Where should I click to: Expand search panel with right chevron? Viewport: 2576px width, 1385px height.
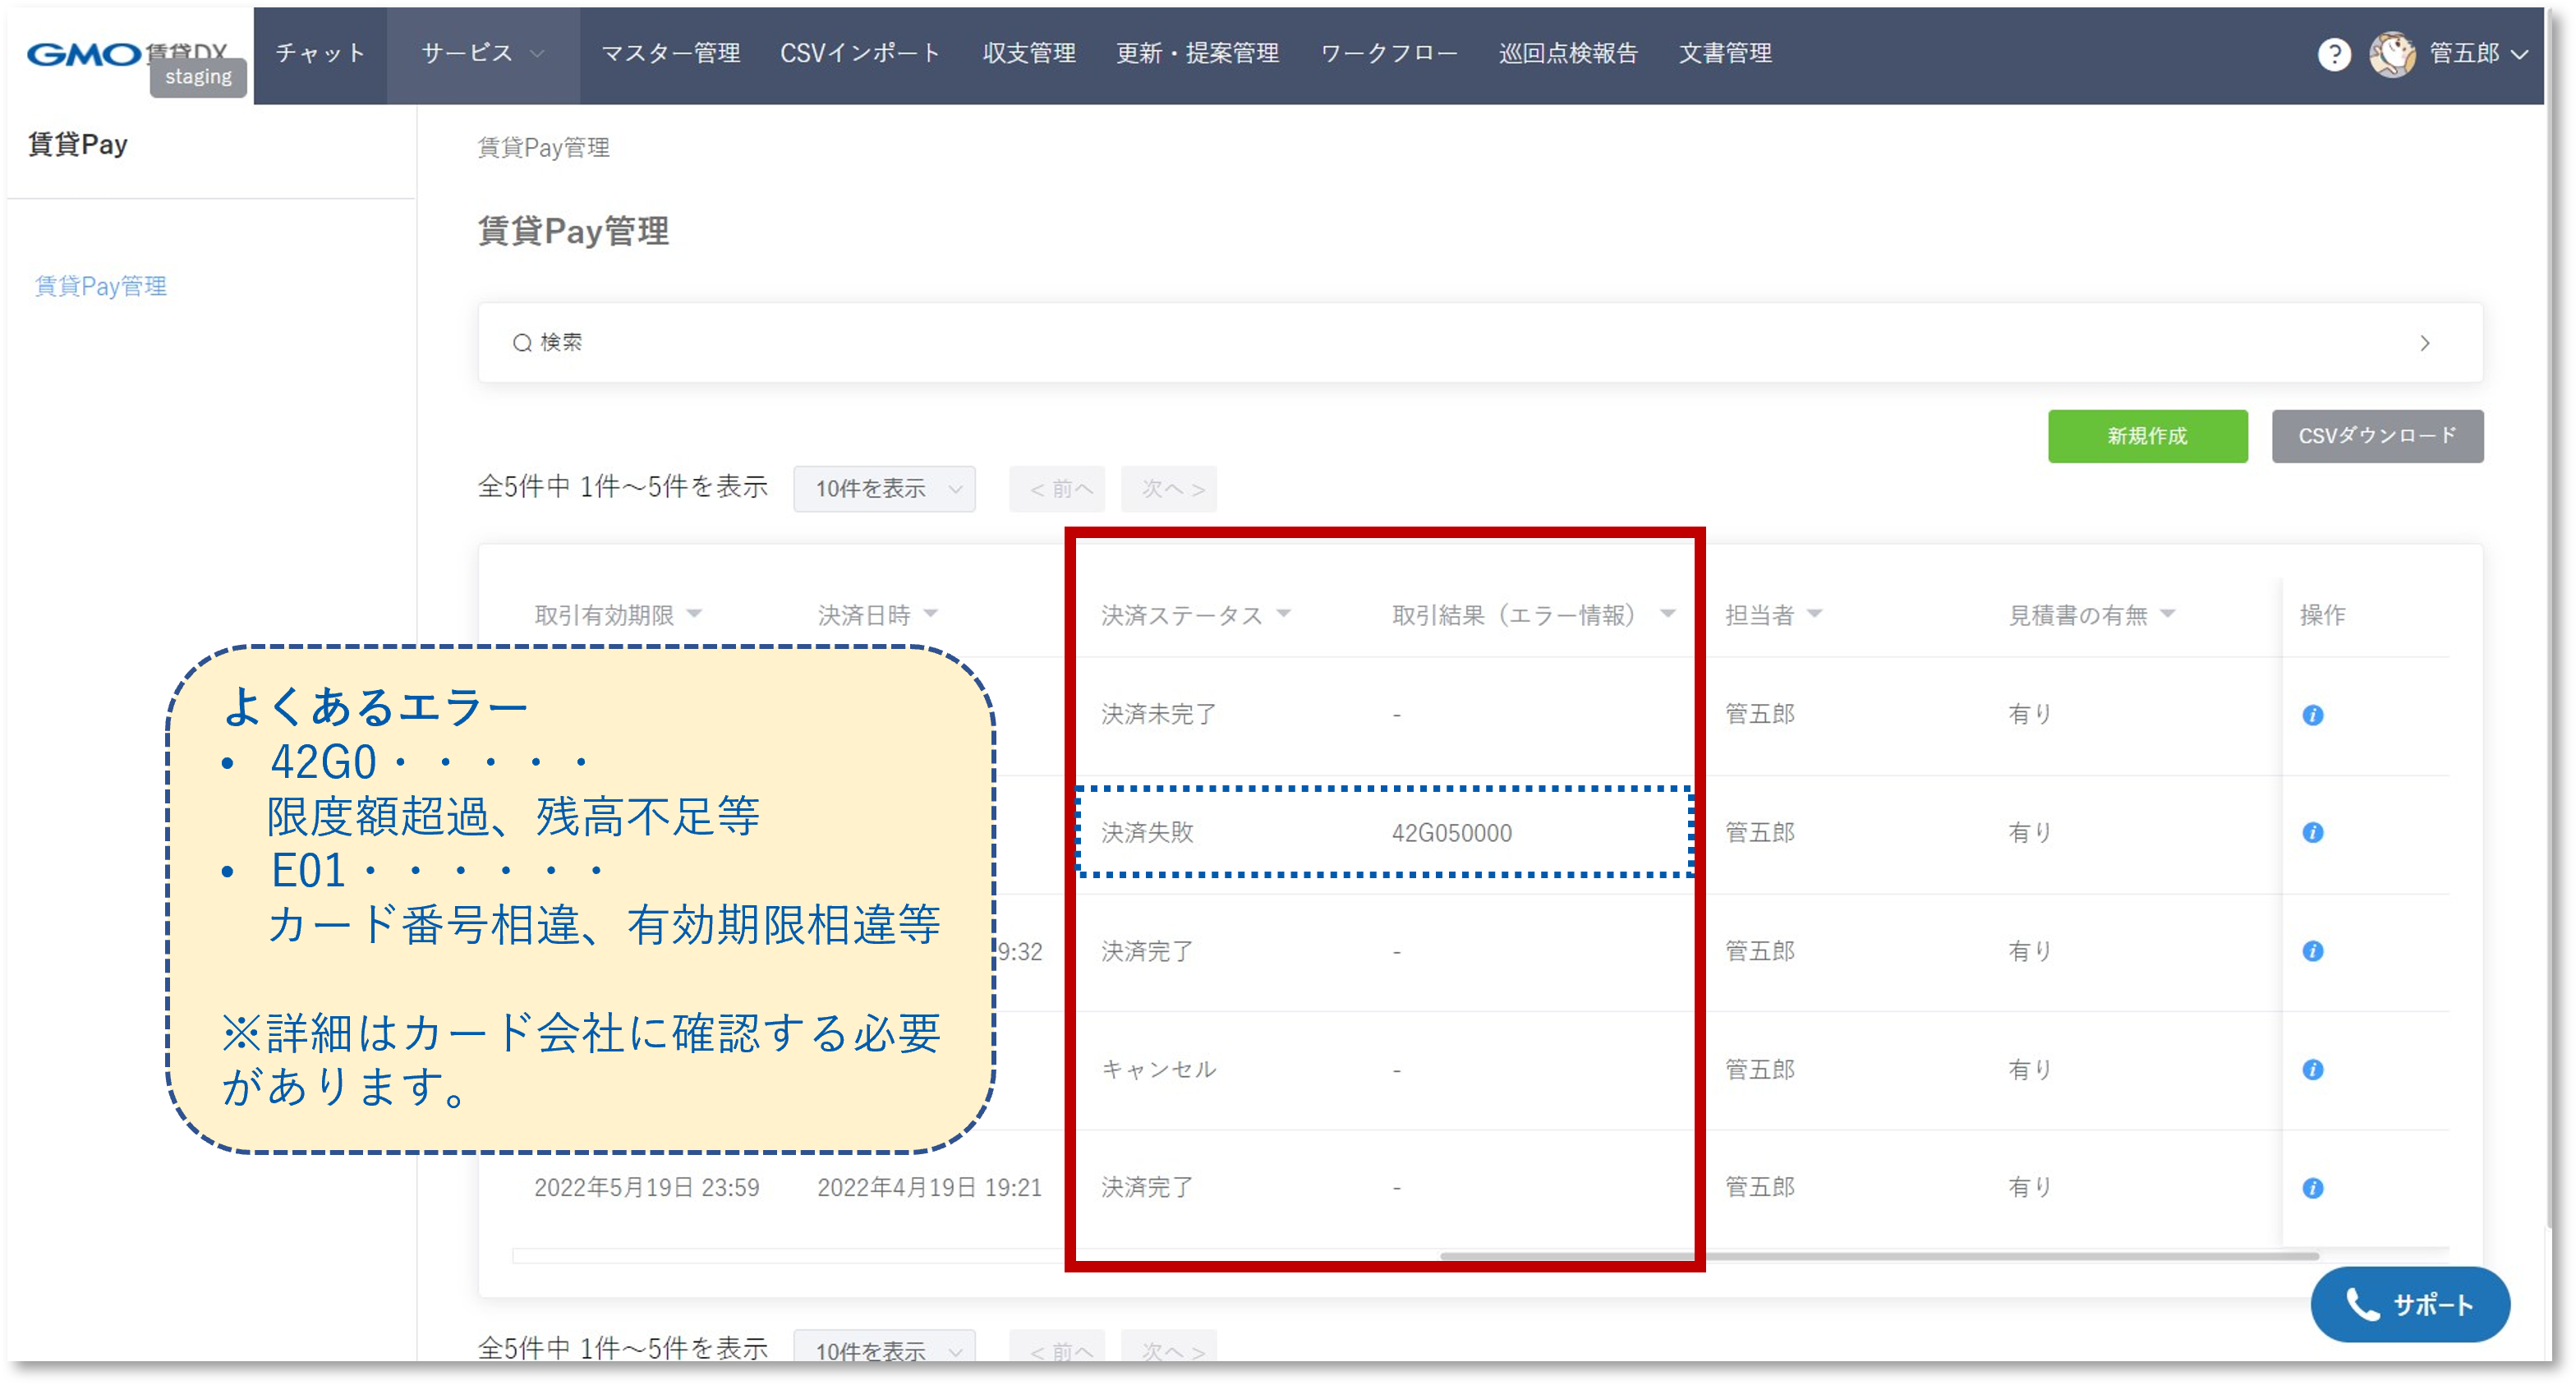point(2424,343)
